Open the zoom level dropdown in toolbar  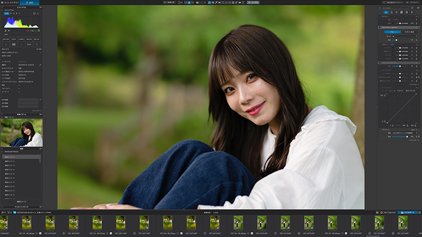202,3
